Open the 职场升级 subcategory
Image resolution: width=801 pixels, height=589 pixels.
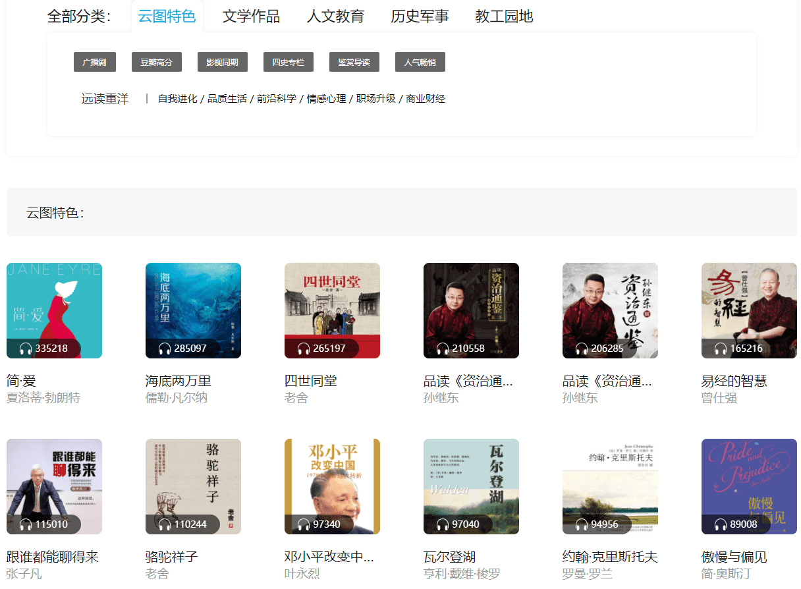pyautogui.click(x=376, y=99)
